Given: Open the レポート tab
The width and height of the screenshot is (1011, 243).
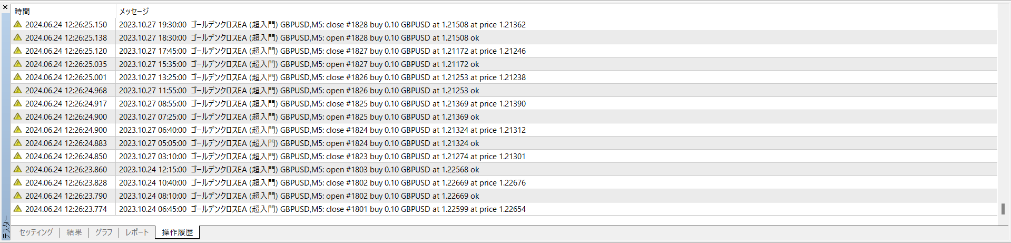Looking at the screenshot, I should [x=137, y=232].
